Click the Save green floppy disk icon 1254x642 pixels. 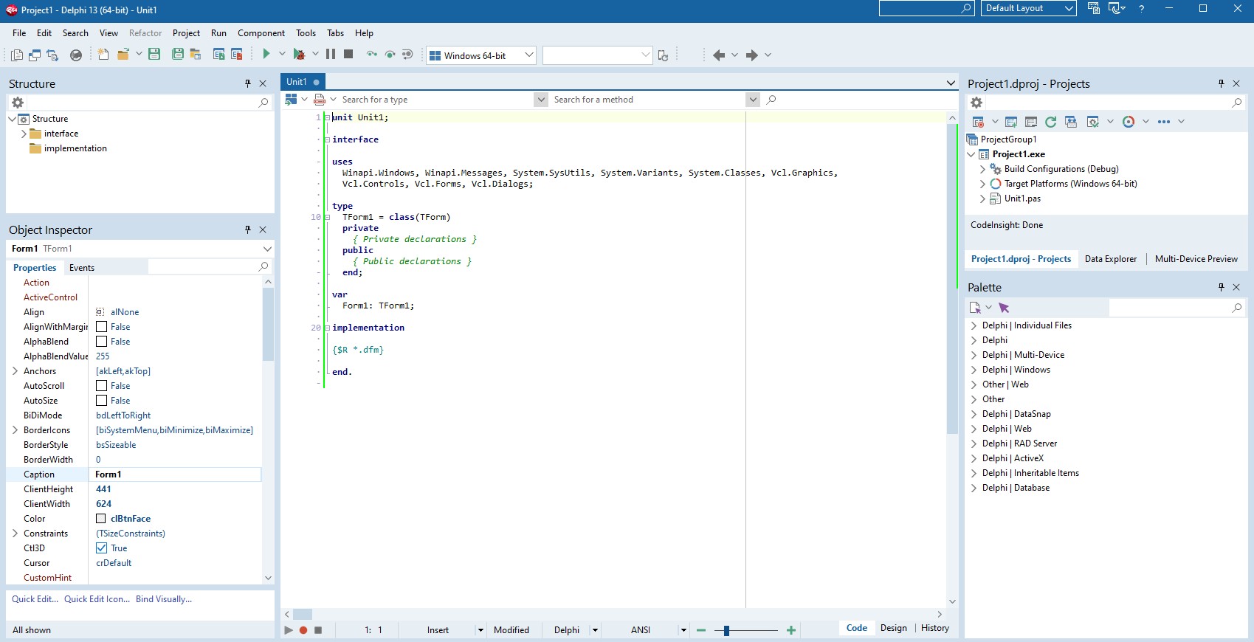coord(154,54)
